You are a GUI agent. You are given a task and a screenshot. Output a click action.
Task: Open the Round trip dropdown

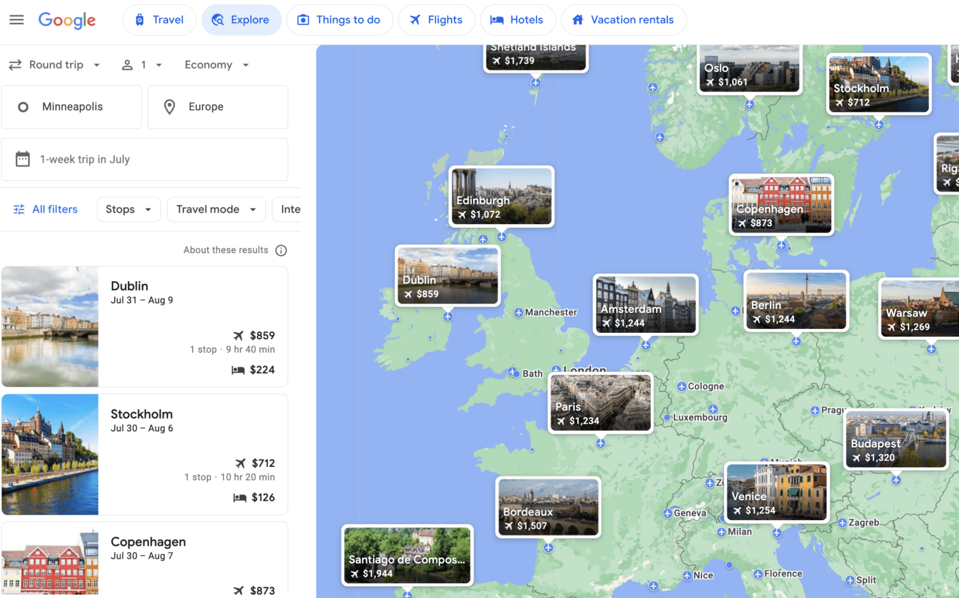click(x=55, y=65)
